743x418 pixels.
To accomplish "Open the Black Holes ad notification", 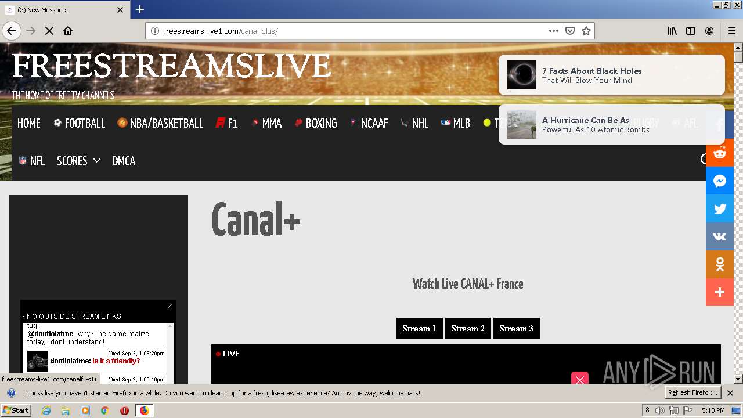I will [611, 75].
